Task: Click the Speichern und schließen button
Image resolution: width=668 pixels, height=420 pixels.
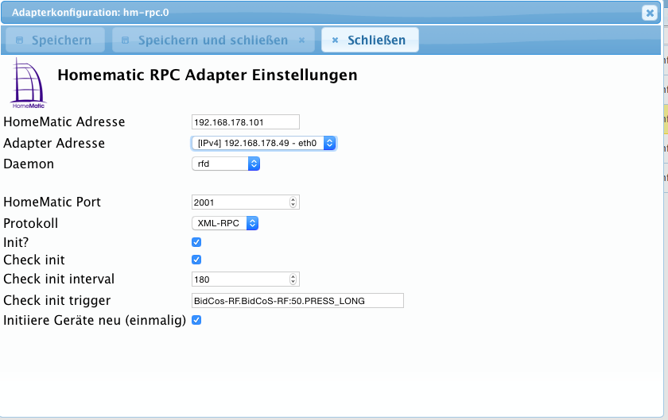Action: (213, 40)
